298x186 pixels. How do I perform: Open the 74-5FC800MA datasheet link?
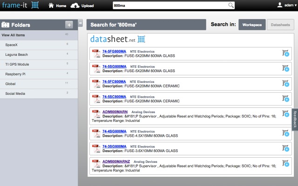tap(114, 82)
